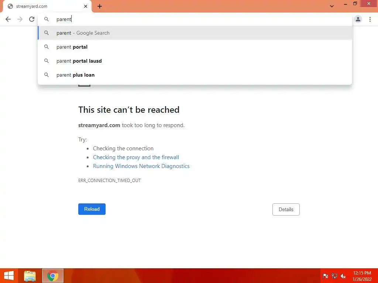Click the Details button
Viewport: 378px width, 283px height.
pos(286,209)
